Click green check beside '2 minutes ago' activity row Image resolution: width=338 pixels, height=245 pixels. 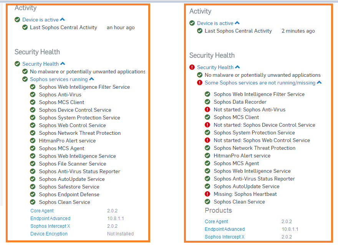tap(200, 31)
